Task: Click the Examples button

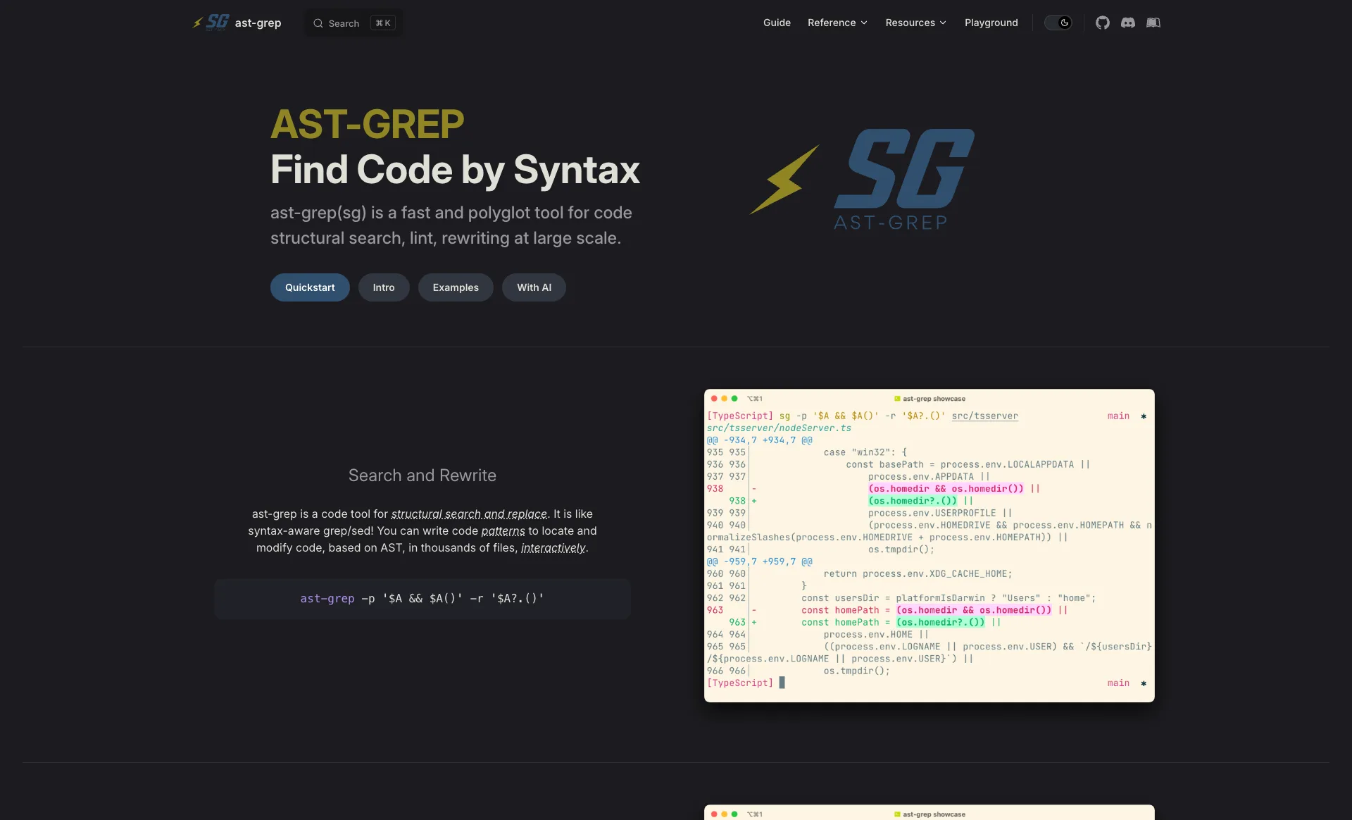Action: click(456, 287)
